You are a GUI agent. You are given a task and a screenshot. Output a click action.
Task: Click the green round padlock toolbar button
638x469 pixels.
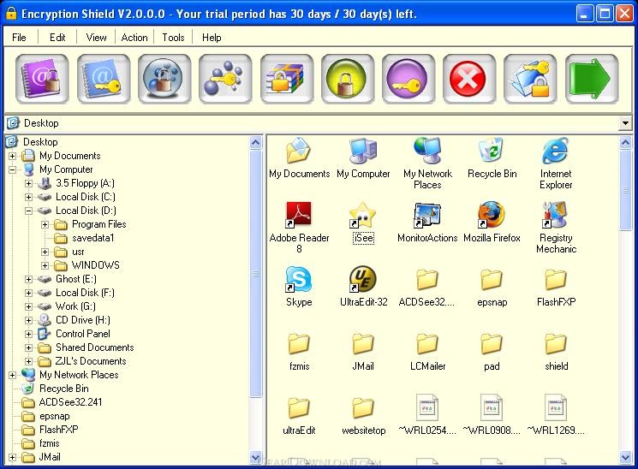[348, 79]
